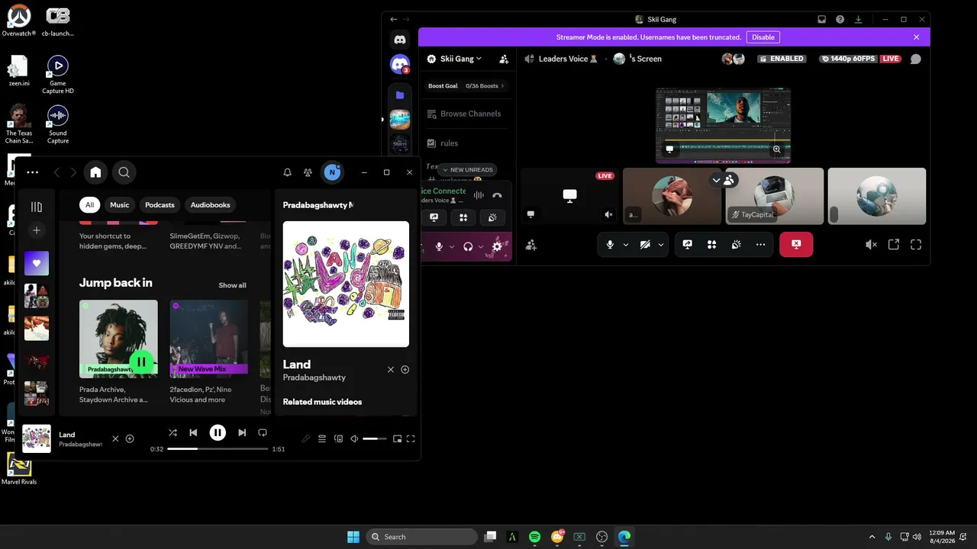Open the Spotify queue

322,438
